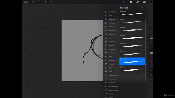Redo the last action
Viewport: 175px width, 98px height.
[151, 75]
